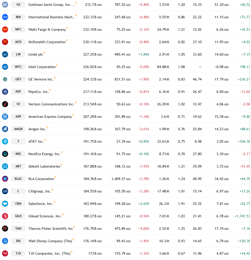Select the LIN ticker badge
This screenshot has width=251, height=260.
pyautogui.click(x=18, y=54)
